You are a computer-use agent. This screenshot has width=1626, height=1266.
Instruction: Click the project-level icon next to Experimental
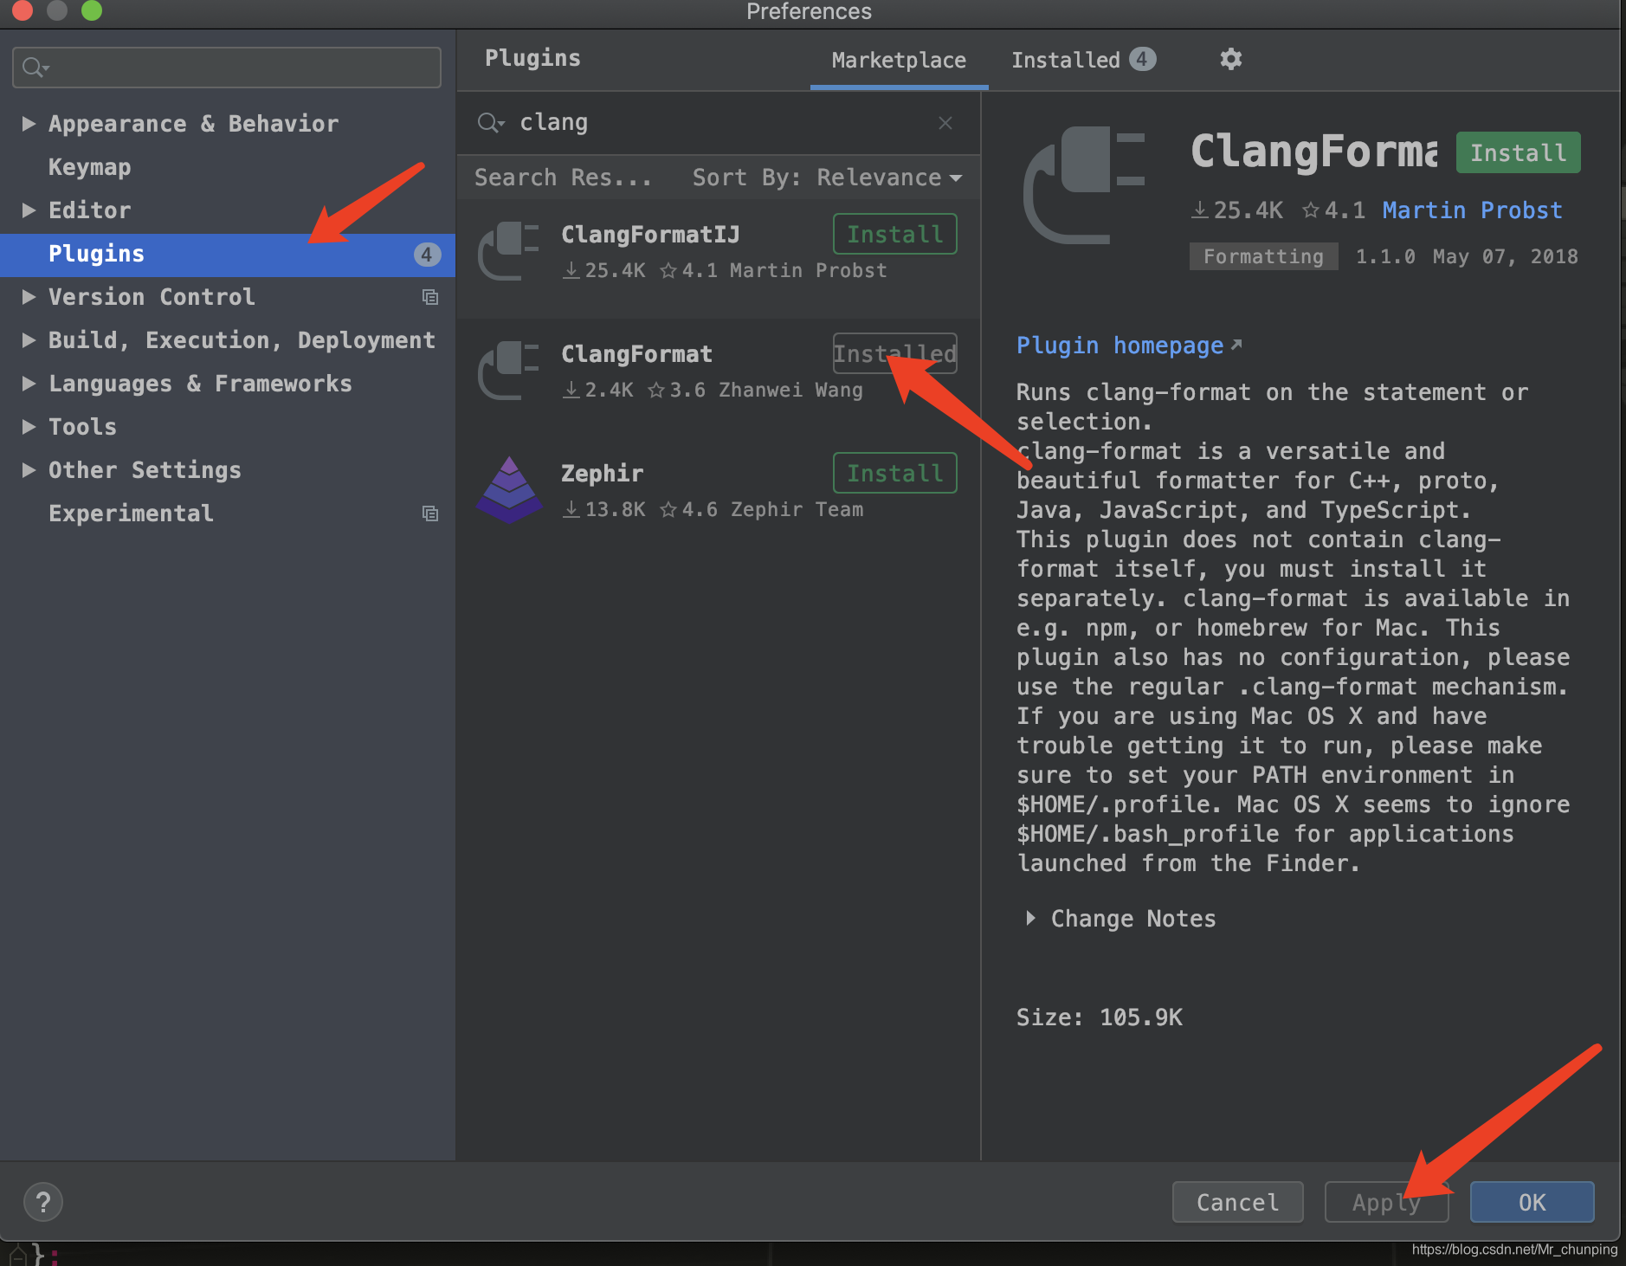coord(429,514)
